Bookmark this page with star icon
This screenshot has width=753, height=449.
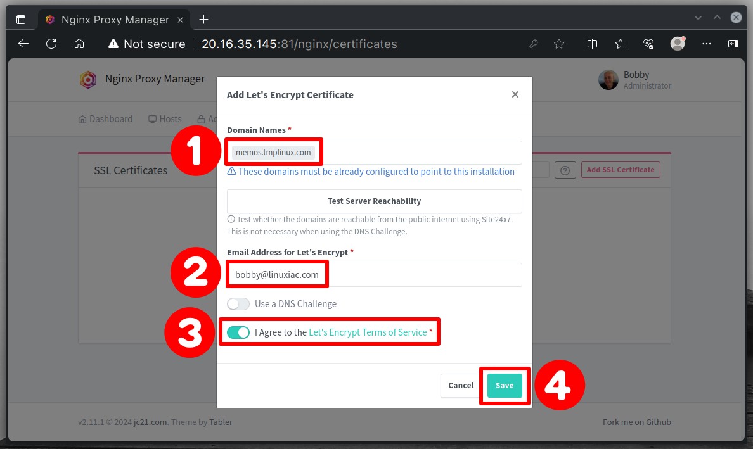(x=559, y=44)
